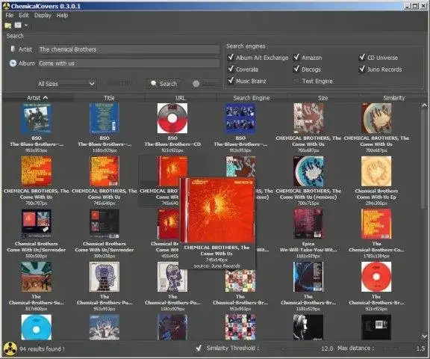Sort by the Title column header
430x359 pixels.
(109, 98)
